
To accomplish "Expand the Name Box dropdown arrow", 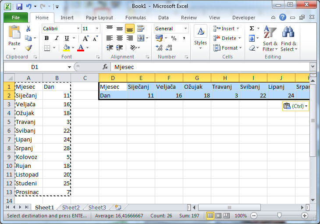I will point(69,67).
